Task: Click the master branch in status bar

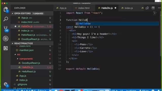Action: coord(9,90)
